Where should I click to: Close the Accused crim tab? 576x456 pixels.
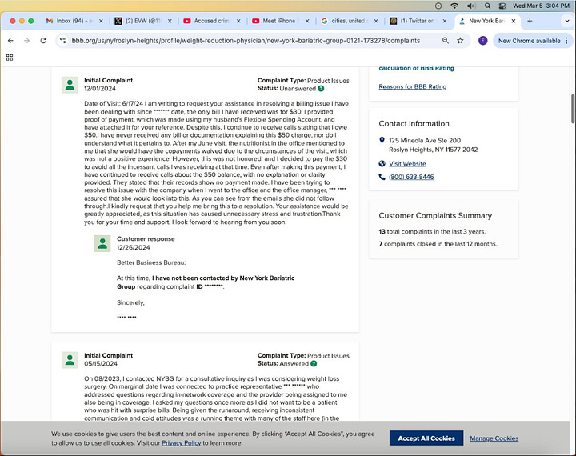click(x=238, y=21)
